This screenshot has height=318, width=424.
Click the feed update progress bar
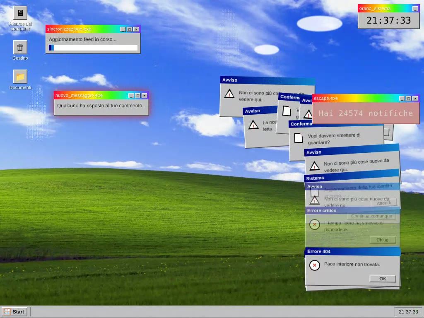pyautogui.click(x=93, y=48)
